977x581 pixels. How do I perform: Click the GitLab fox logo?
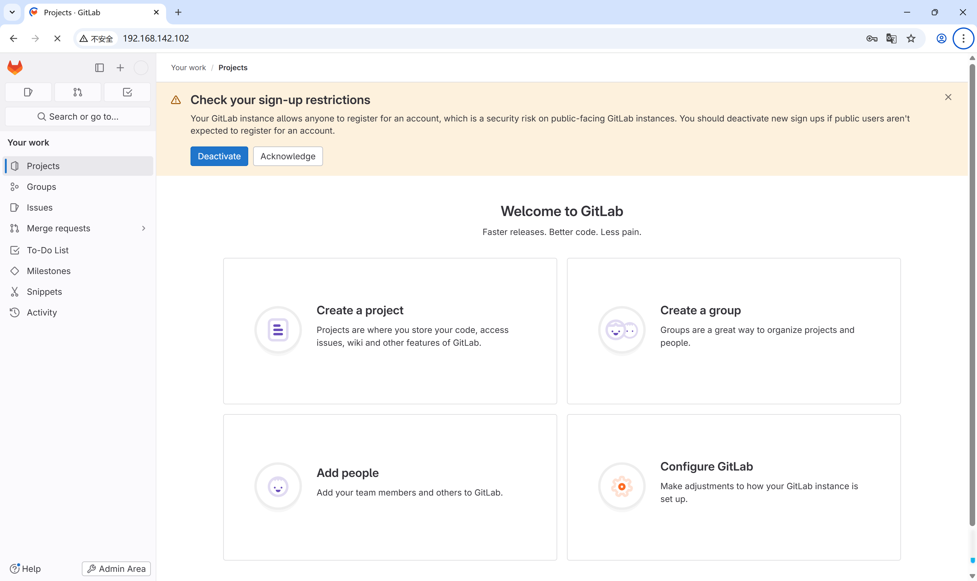[15, 68]
